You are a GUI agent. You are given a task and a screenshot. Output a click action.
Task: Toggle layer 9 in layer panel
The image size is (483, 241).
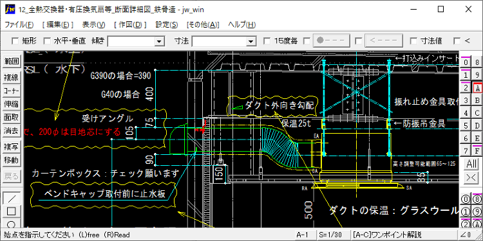click(477, 75)
